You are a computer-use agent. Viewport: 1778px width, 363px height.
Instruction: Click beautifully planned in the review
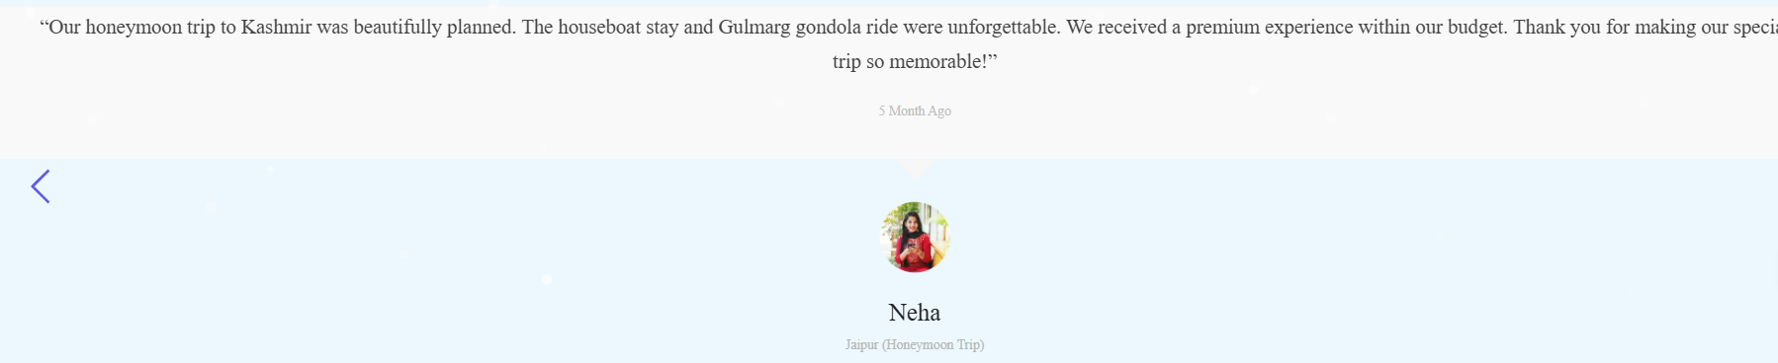pos(435,27)
